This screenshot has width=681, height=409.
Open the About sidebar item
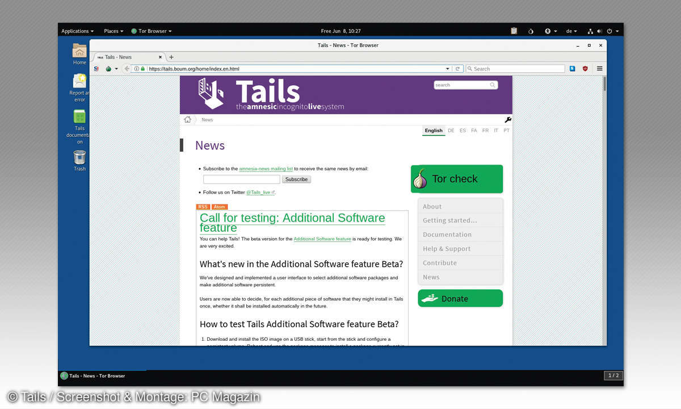460,206
